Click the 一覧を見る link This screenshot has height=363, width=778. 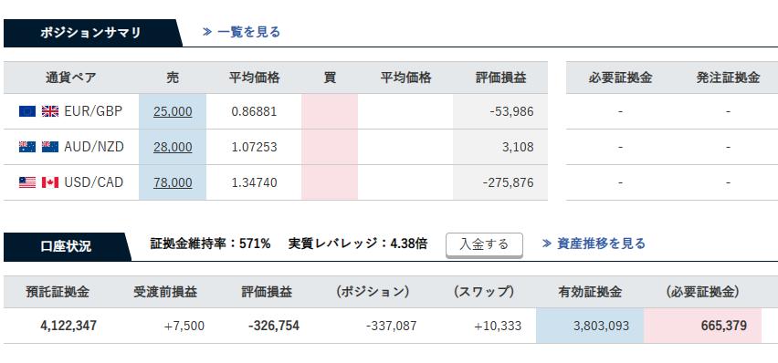click(x=248, y=32)
